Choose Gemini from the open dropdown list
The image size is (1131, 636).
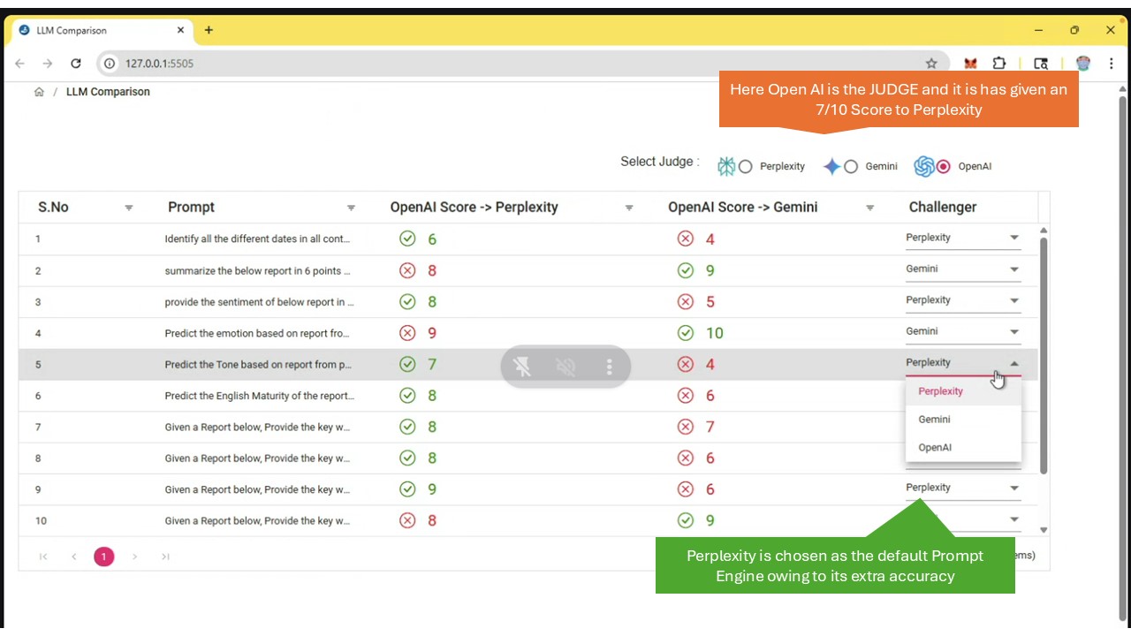963,419
